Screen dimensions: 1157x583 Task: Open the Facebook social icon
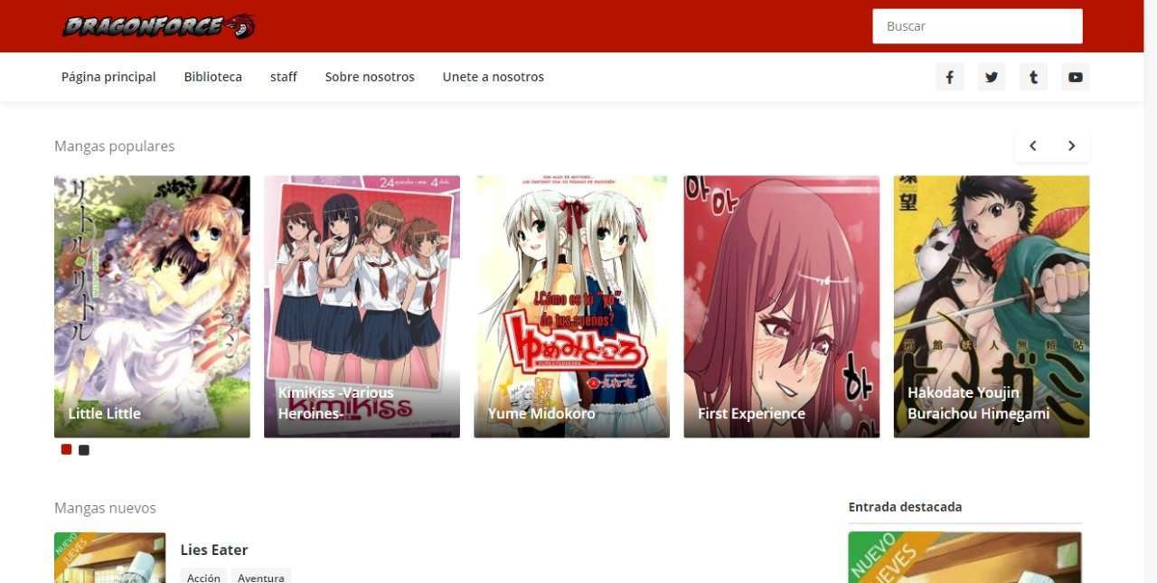(x=949, y=77)
